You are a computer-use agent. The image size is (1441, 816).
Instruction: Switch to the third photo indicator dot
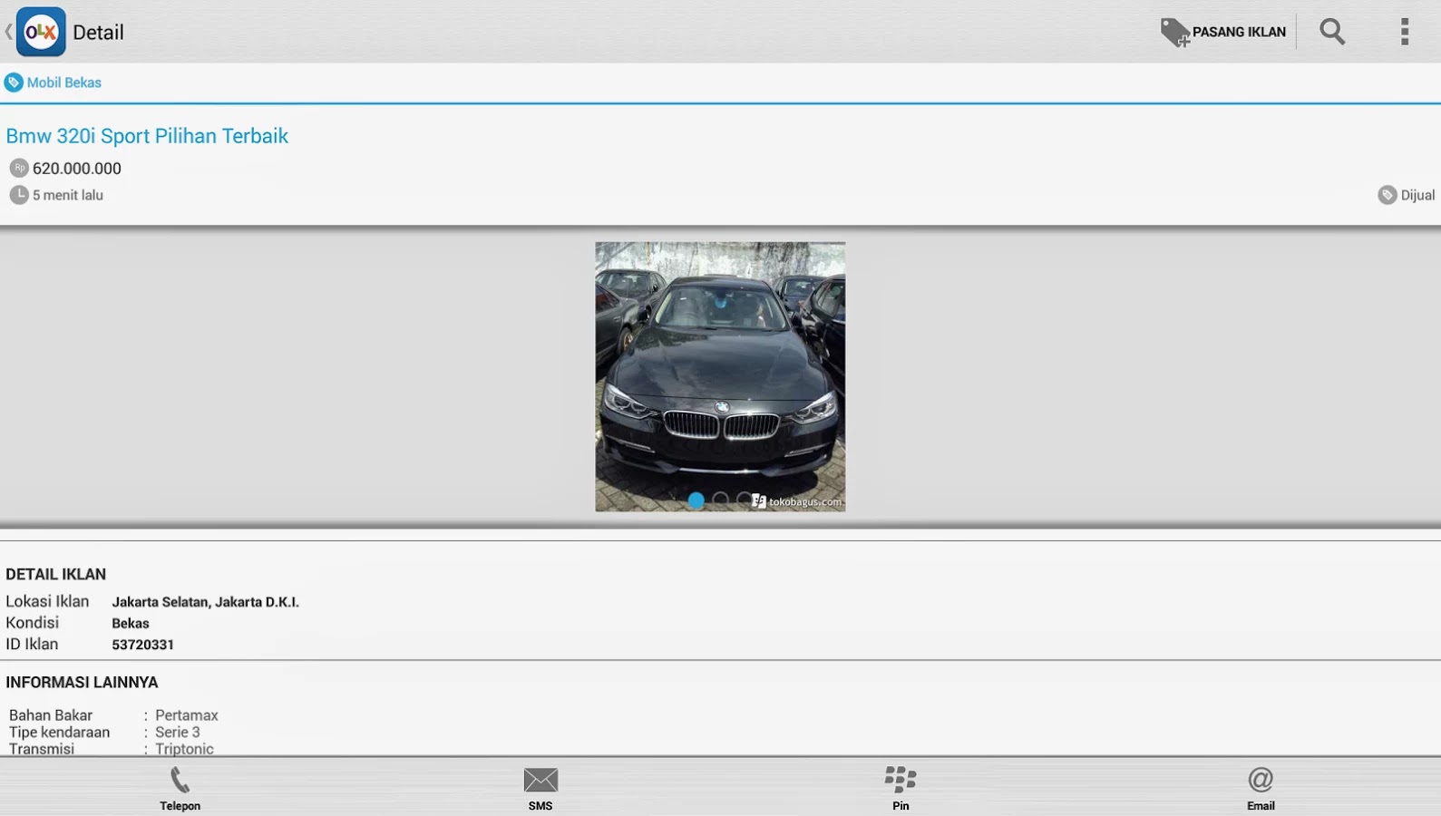[744, 500]
